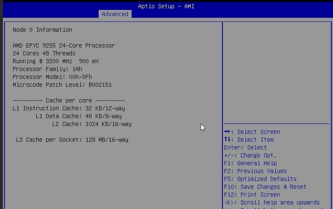Click the Processor Family: 1Ah line
This screenshot has height=209, width=333.
click(47, 69)
